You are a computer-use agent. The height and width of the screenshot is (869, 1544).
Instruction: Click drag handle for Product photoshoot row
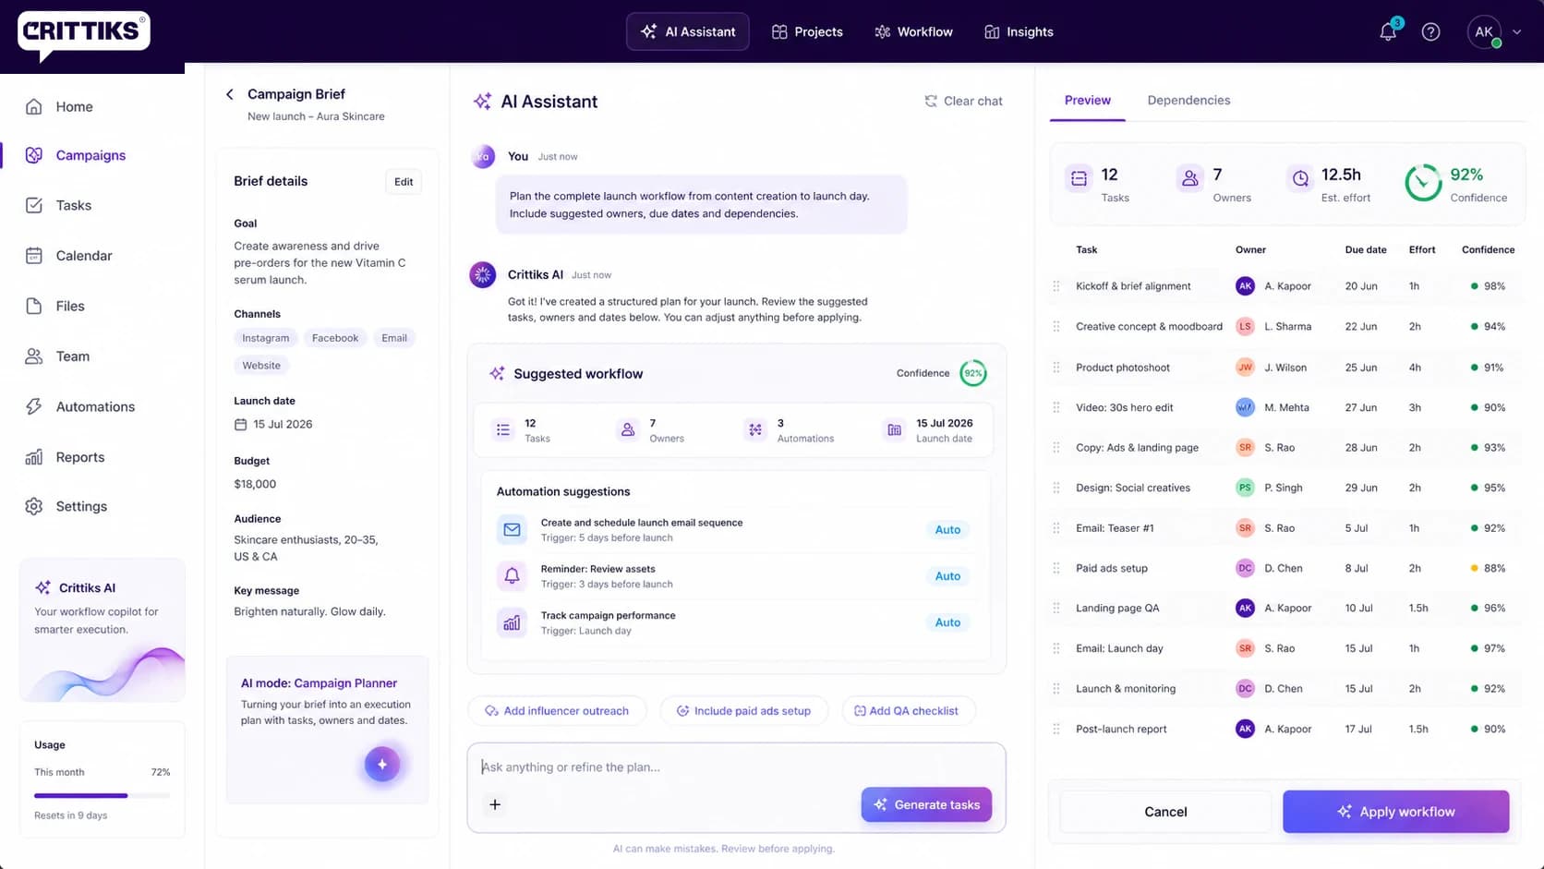[x=1056, y=368]
